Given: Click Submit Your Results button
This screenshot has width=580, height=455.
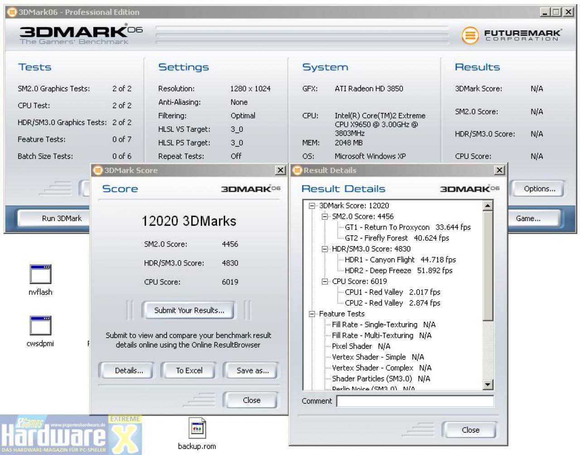Looking at the screenshot, I should pos(189,310).
